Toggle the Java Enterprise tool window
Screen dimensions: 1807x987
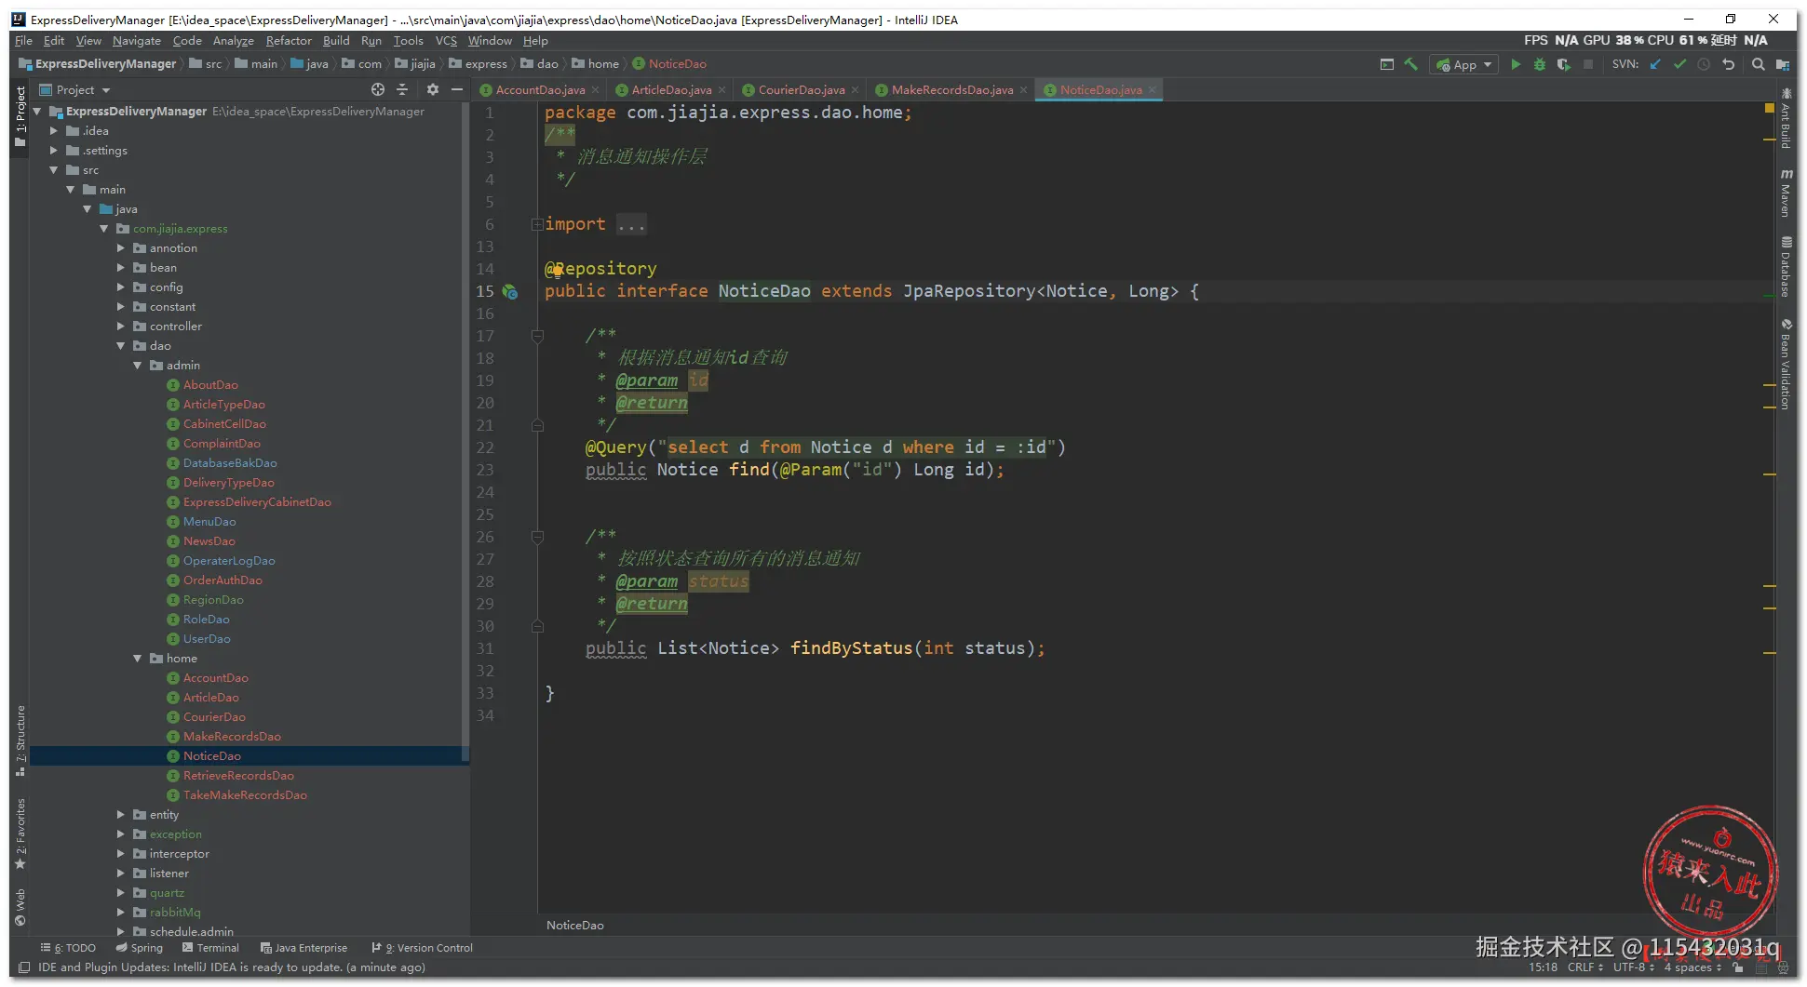[304, 948]
